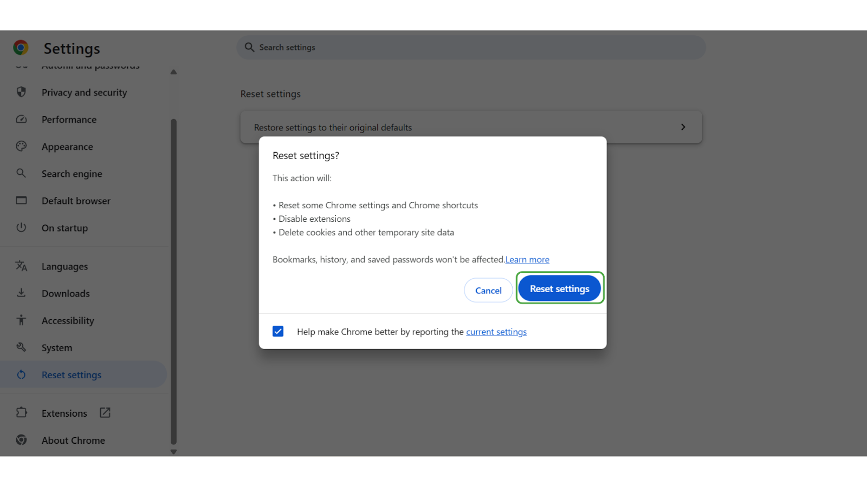Open the current settings link
This screenshot has width=867, height=487.
point(496,332)
